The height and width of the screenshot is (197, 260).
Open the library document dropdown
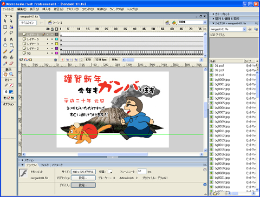coord(244,29)
